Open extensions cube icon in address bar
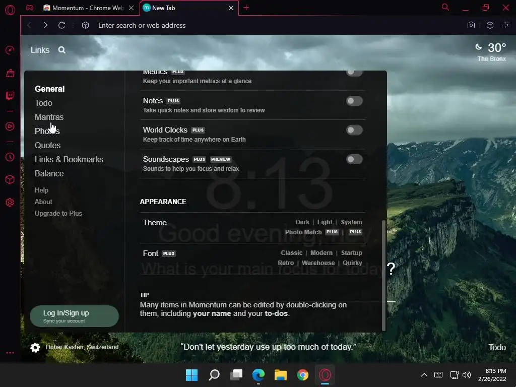 490,25
